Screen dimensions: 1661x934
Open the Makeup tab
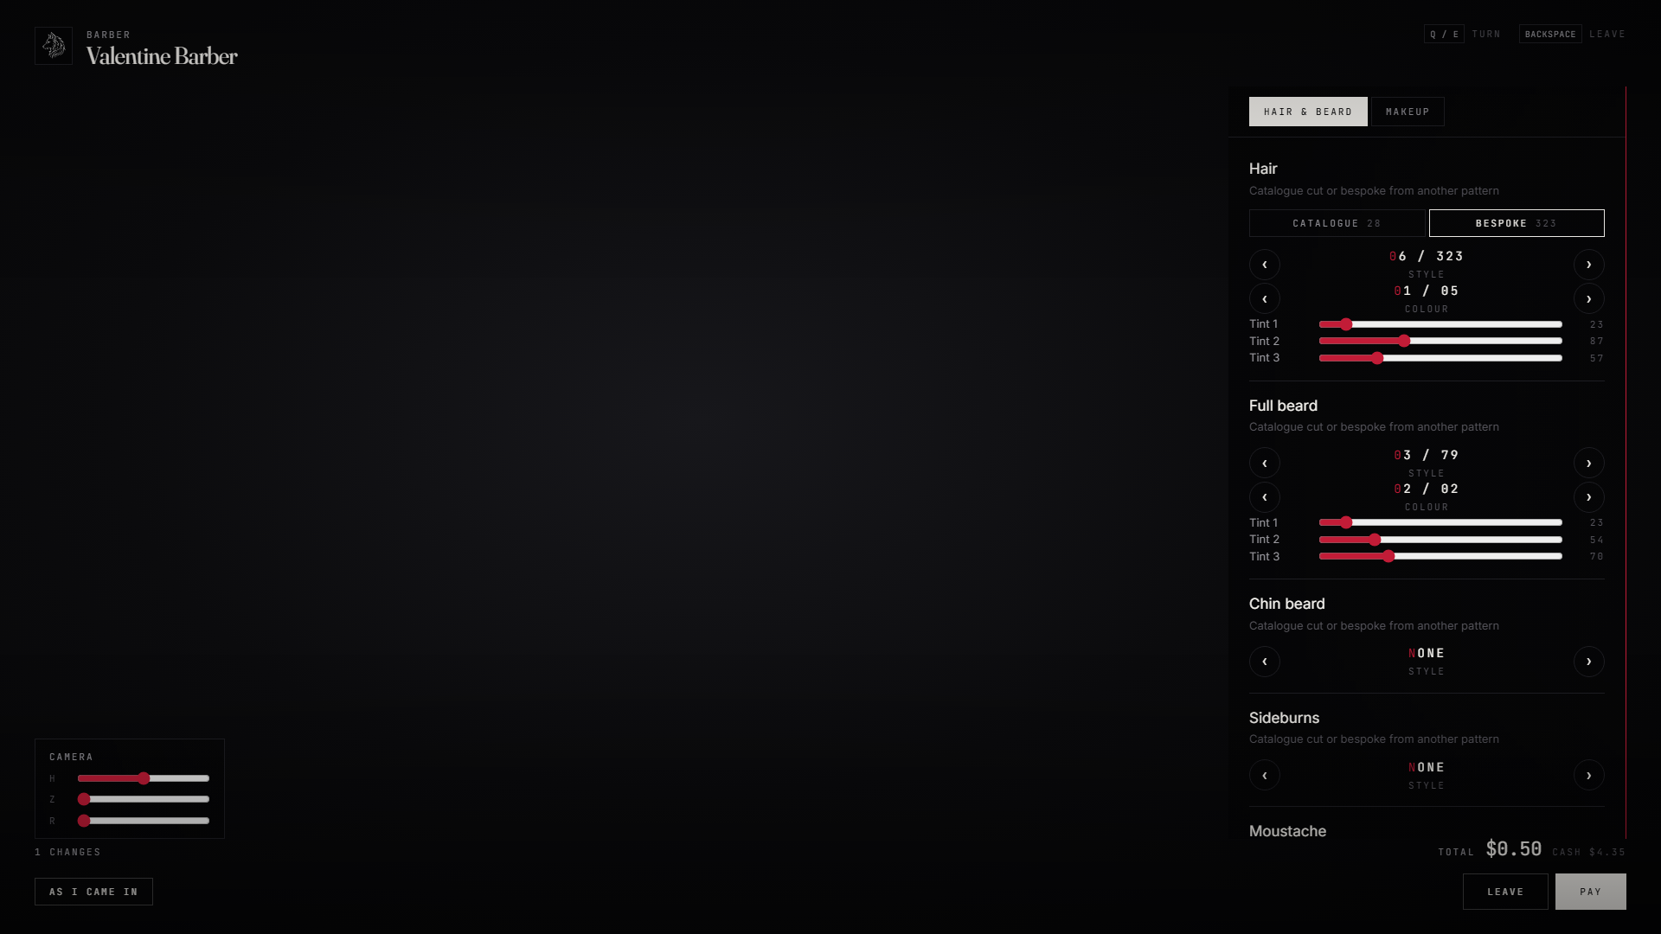(x=1408, y=112)
